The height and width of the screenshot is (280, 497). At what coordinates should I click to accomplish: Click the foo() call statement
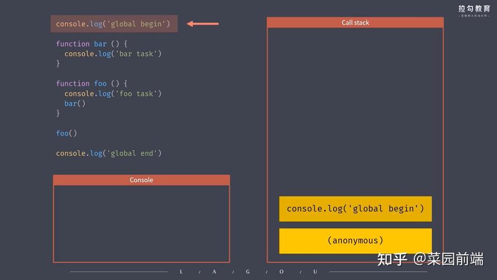coord(67,133)
